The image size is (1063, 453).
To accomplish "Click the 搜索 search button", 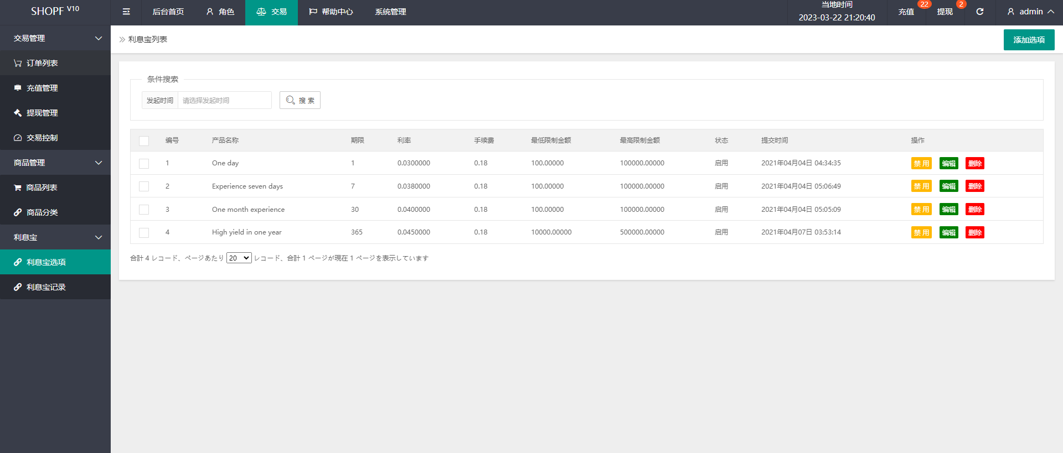I will point(300,100).
